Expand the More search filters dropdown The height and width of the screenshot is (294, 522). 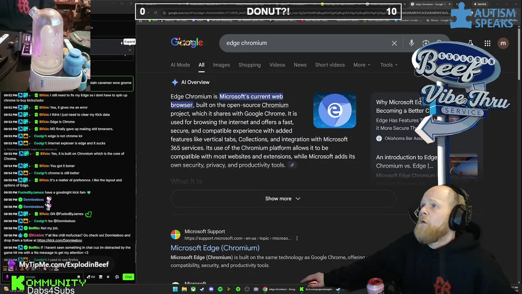coord(362,65)
